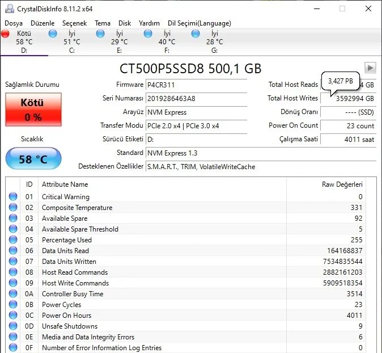
Task: Click the Firmware field P4CR311
Action: coord(196,85)
